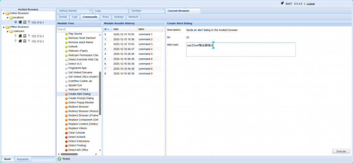Click the BeEF logo icon in header
Viewport: 353px width, 163px height.
pos(282,3)
